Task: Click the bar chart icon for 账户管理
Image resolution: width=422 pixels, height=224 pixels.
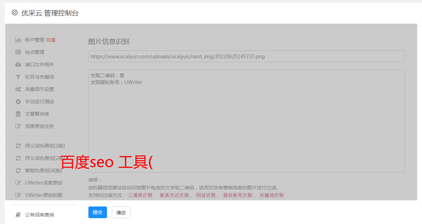Action: 18,40
